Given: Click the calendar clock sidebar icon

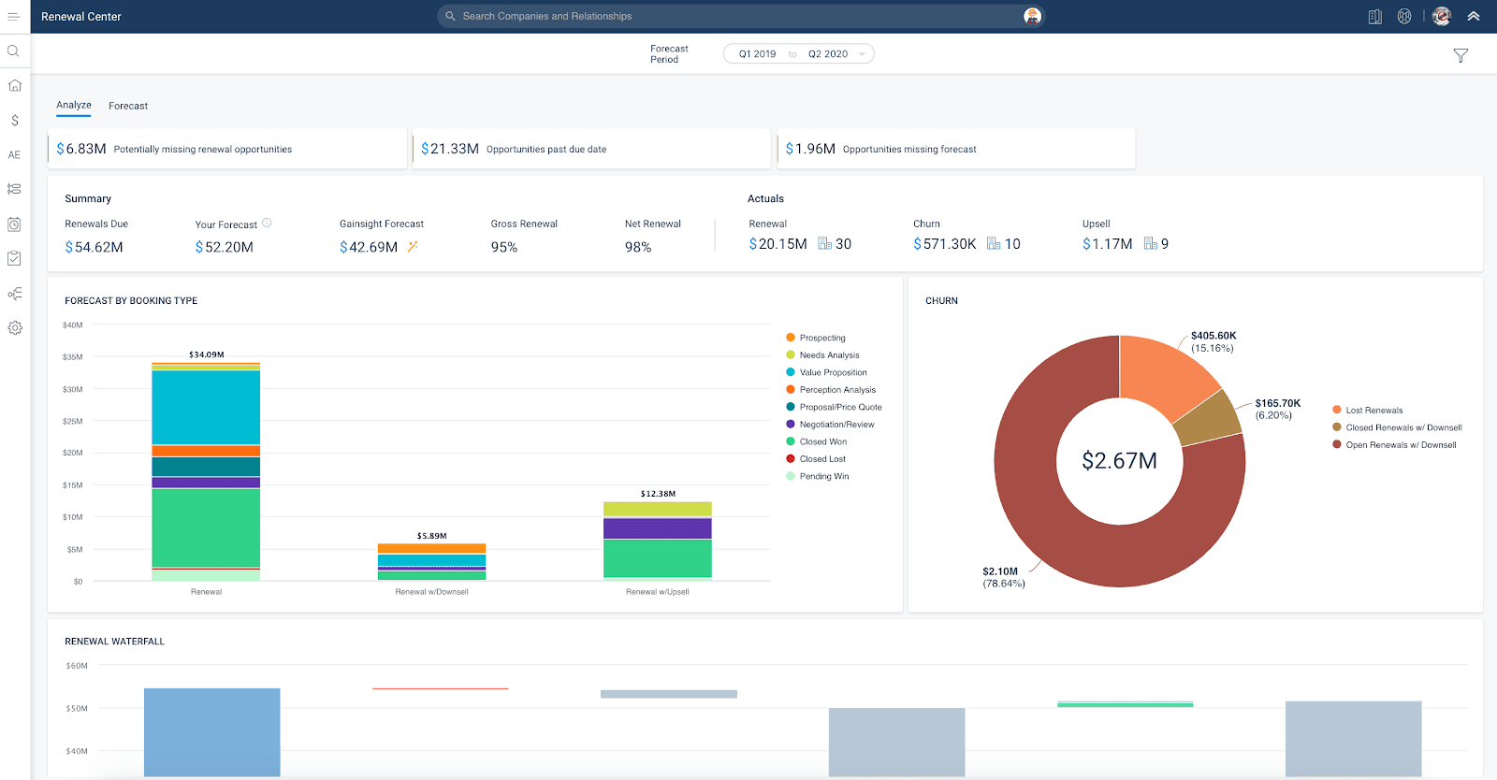Looking at the screenshot, I should tap(15, 224).
